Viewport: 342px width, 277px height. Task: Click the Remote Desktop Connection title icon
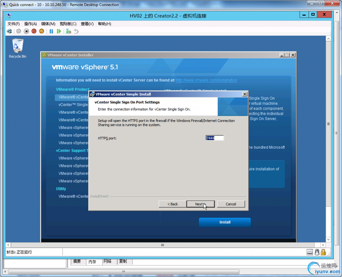click(x=5, y=5)
